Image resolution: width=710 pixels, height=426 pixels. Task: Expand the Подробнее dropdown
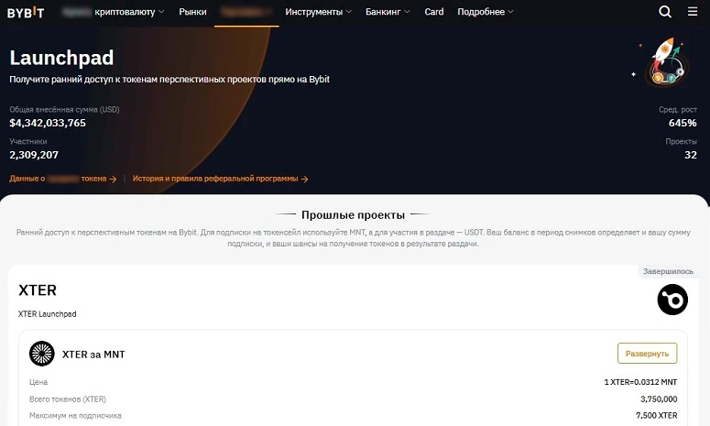[x=486, y=12]
